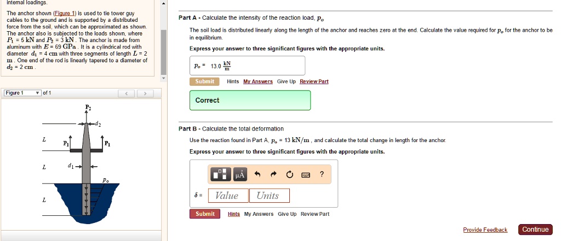Click Give Up under Part A
The width and height of the screenshot is (561, 241).
[286, 81]
